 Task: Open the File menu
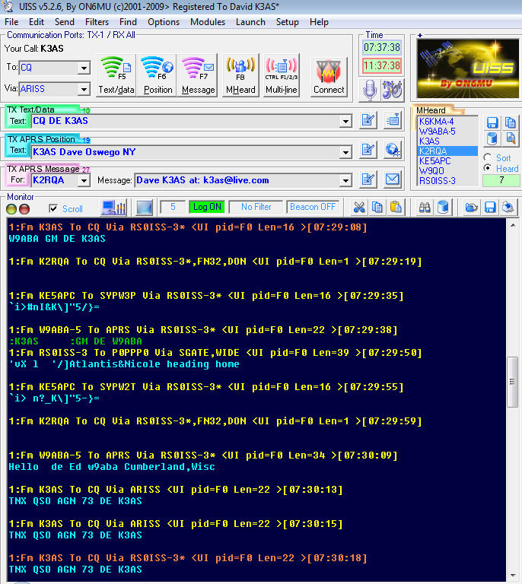point(11,22)
